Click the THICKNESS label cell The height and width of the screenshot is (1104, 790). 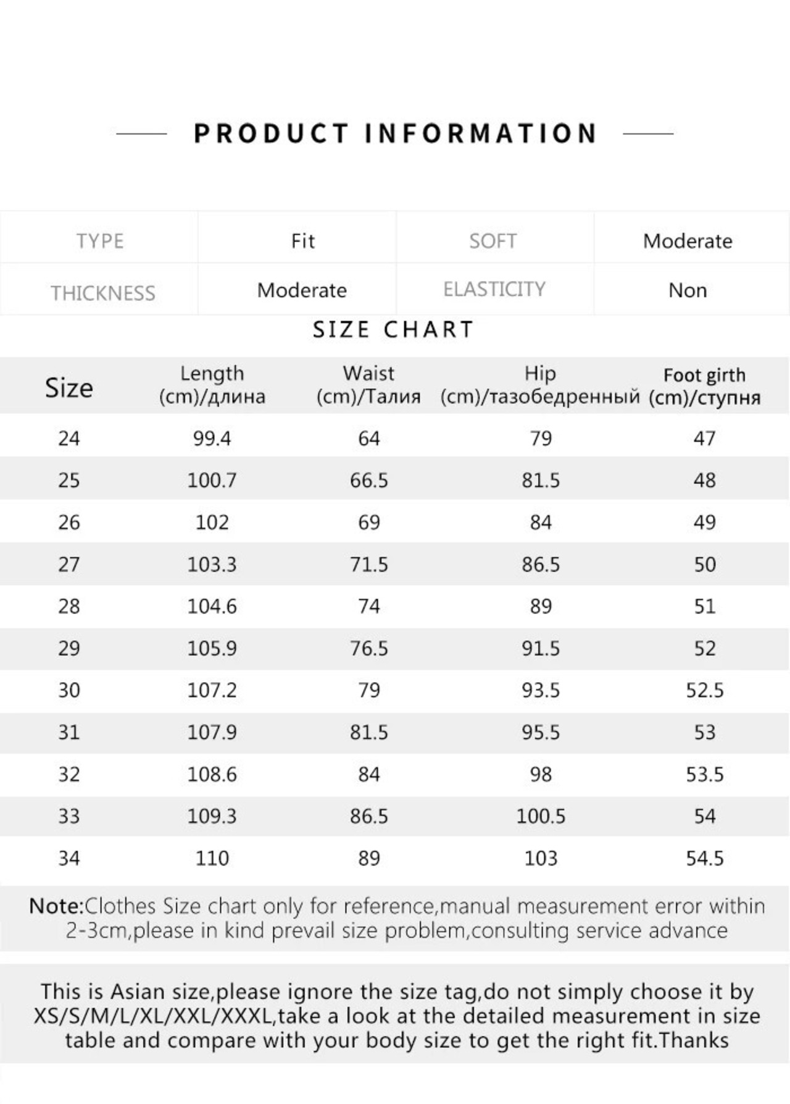(102, 293)
